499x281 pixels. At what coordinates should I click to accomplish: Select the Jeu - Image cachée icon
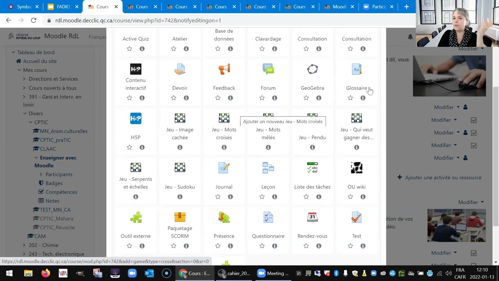coord(180,118)
